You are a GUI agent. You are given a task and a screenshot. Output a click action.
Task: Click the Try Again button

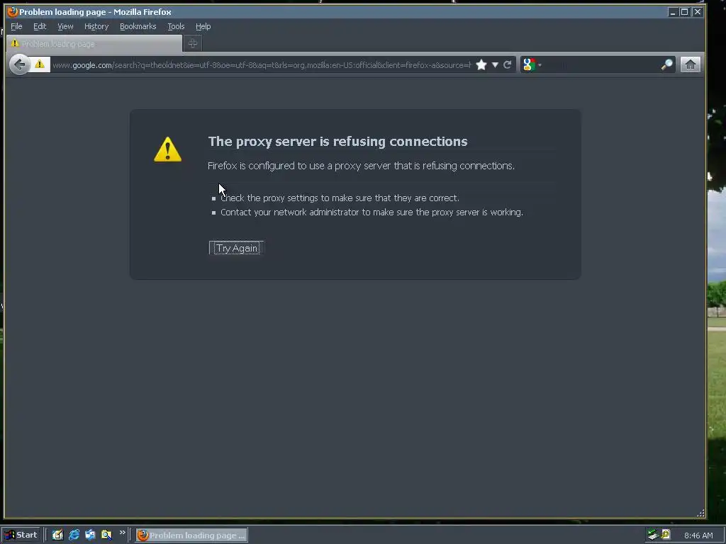(237, 248)
